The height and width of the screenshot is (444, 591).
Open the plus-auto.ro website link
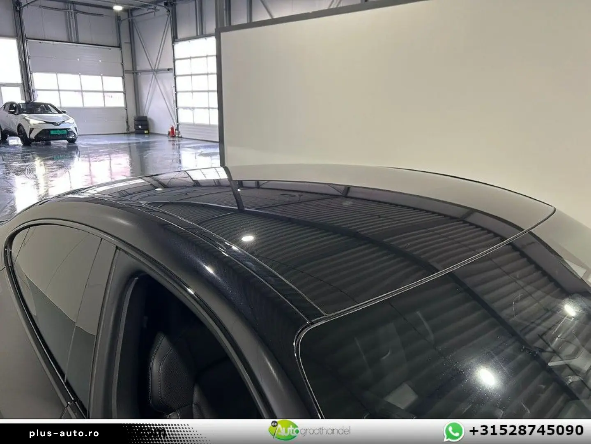point(64,433)
